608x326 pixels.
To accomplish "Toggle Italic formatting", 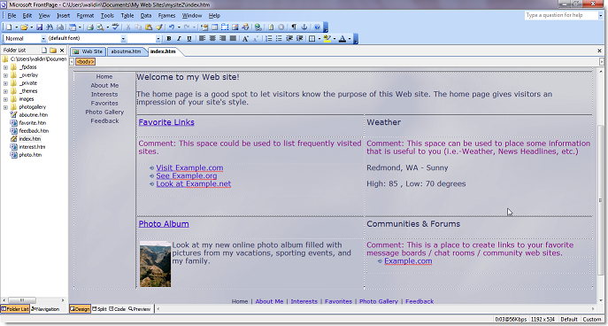I will tap(179, 38).
